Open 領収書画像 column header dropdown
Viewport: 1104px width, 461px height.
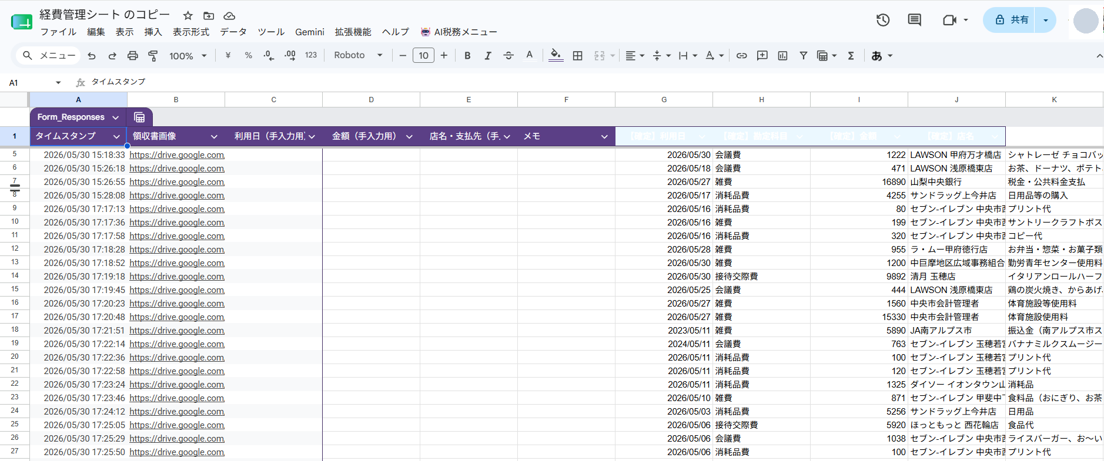point(214,136)
